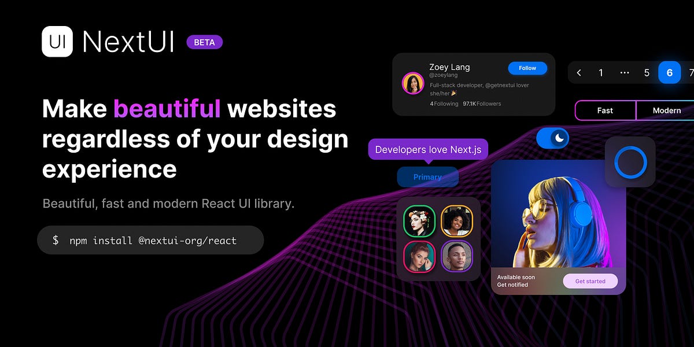The height and width of the screenshot is (347, 694).
Task: Select the yellow-bordered avatar in the avatar group
Action: pos(456,222)
